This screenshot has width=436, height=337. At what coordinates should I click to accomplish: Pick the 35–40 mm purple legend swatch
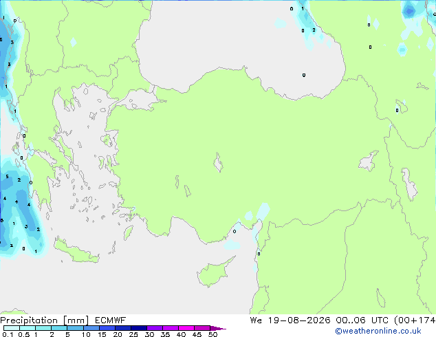pos(170,328)
